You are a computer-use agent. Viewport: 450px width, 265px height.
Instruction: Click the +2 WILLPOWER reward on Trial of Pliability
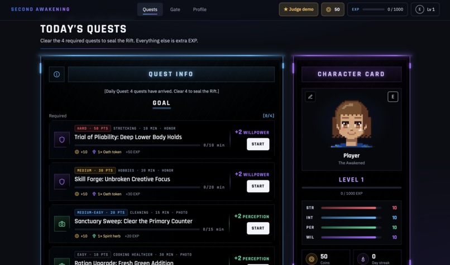coord(252,132)
